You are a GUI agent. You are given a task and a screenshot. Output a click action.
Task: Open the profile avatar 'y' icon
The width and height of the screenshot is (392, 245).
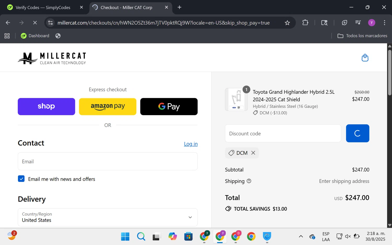[x=371, y=23]
